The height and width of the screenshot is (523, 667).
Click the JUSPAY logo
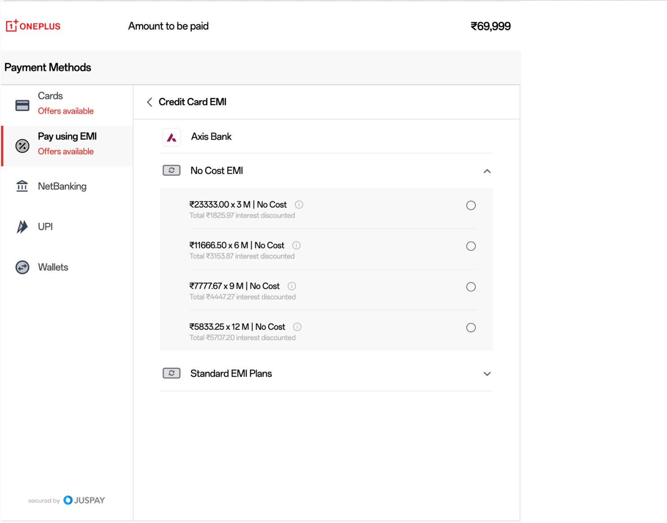pos(84,500)
